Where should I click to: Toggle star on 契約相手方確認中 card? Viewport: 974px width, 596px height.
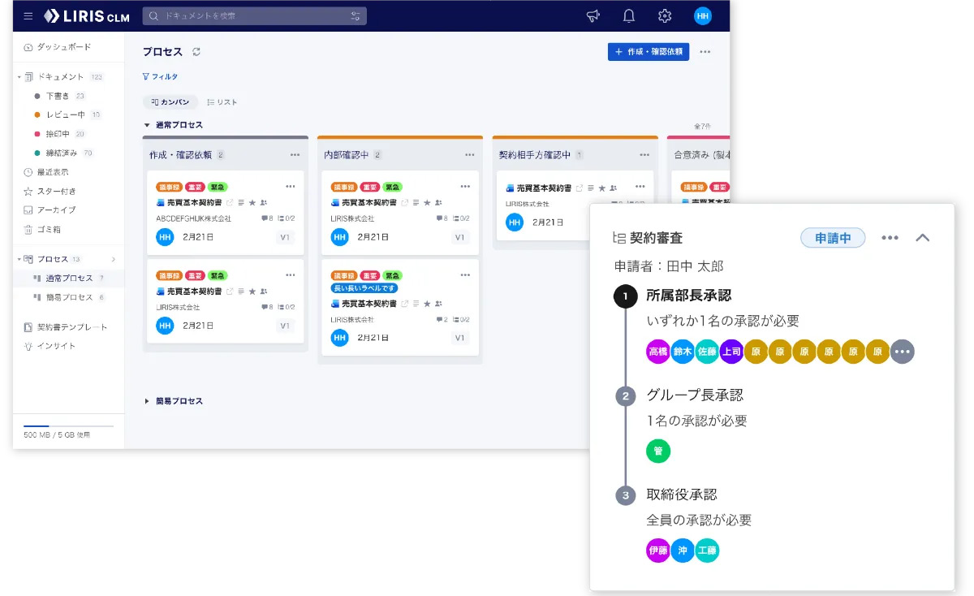click(602, 188)
